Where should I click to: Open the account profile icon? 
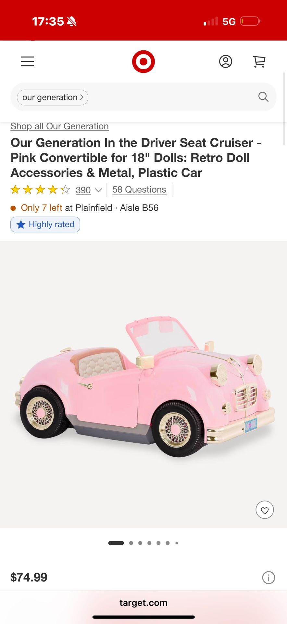point(226,61)
